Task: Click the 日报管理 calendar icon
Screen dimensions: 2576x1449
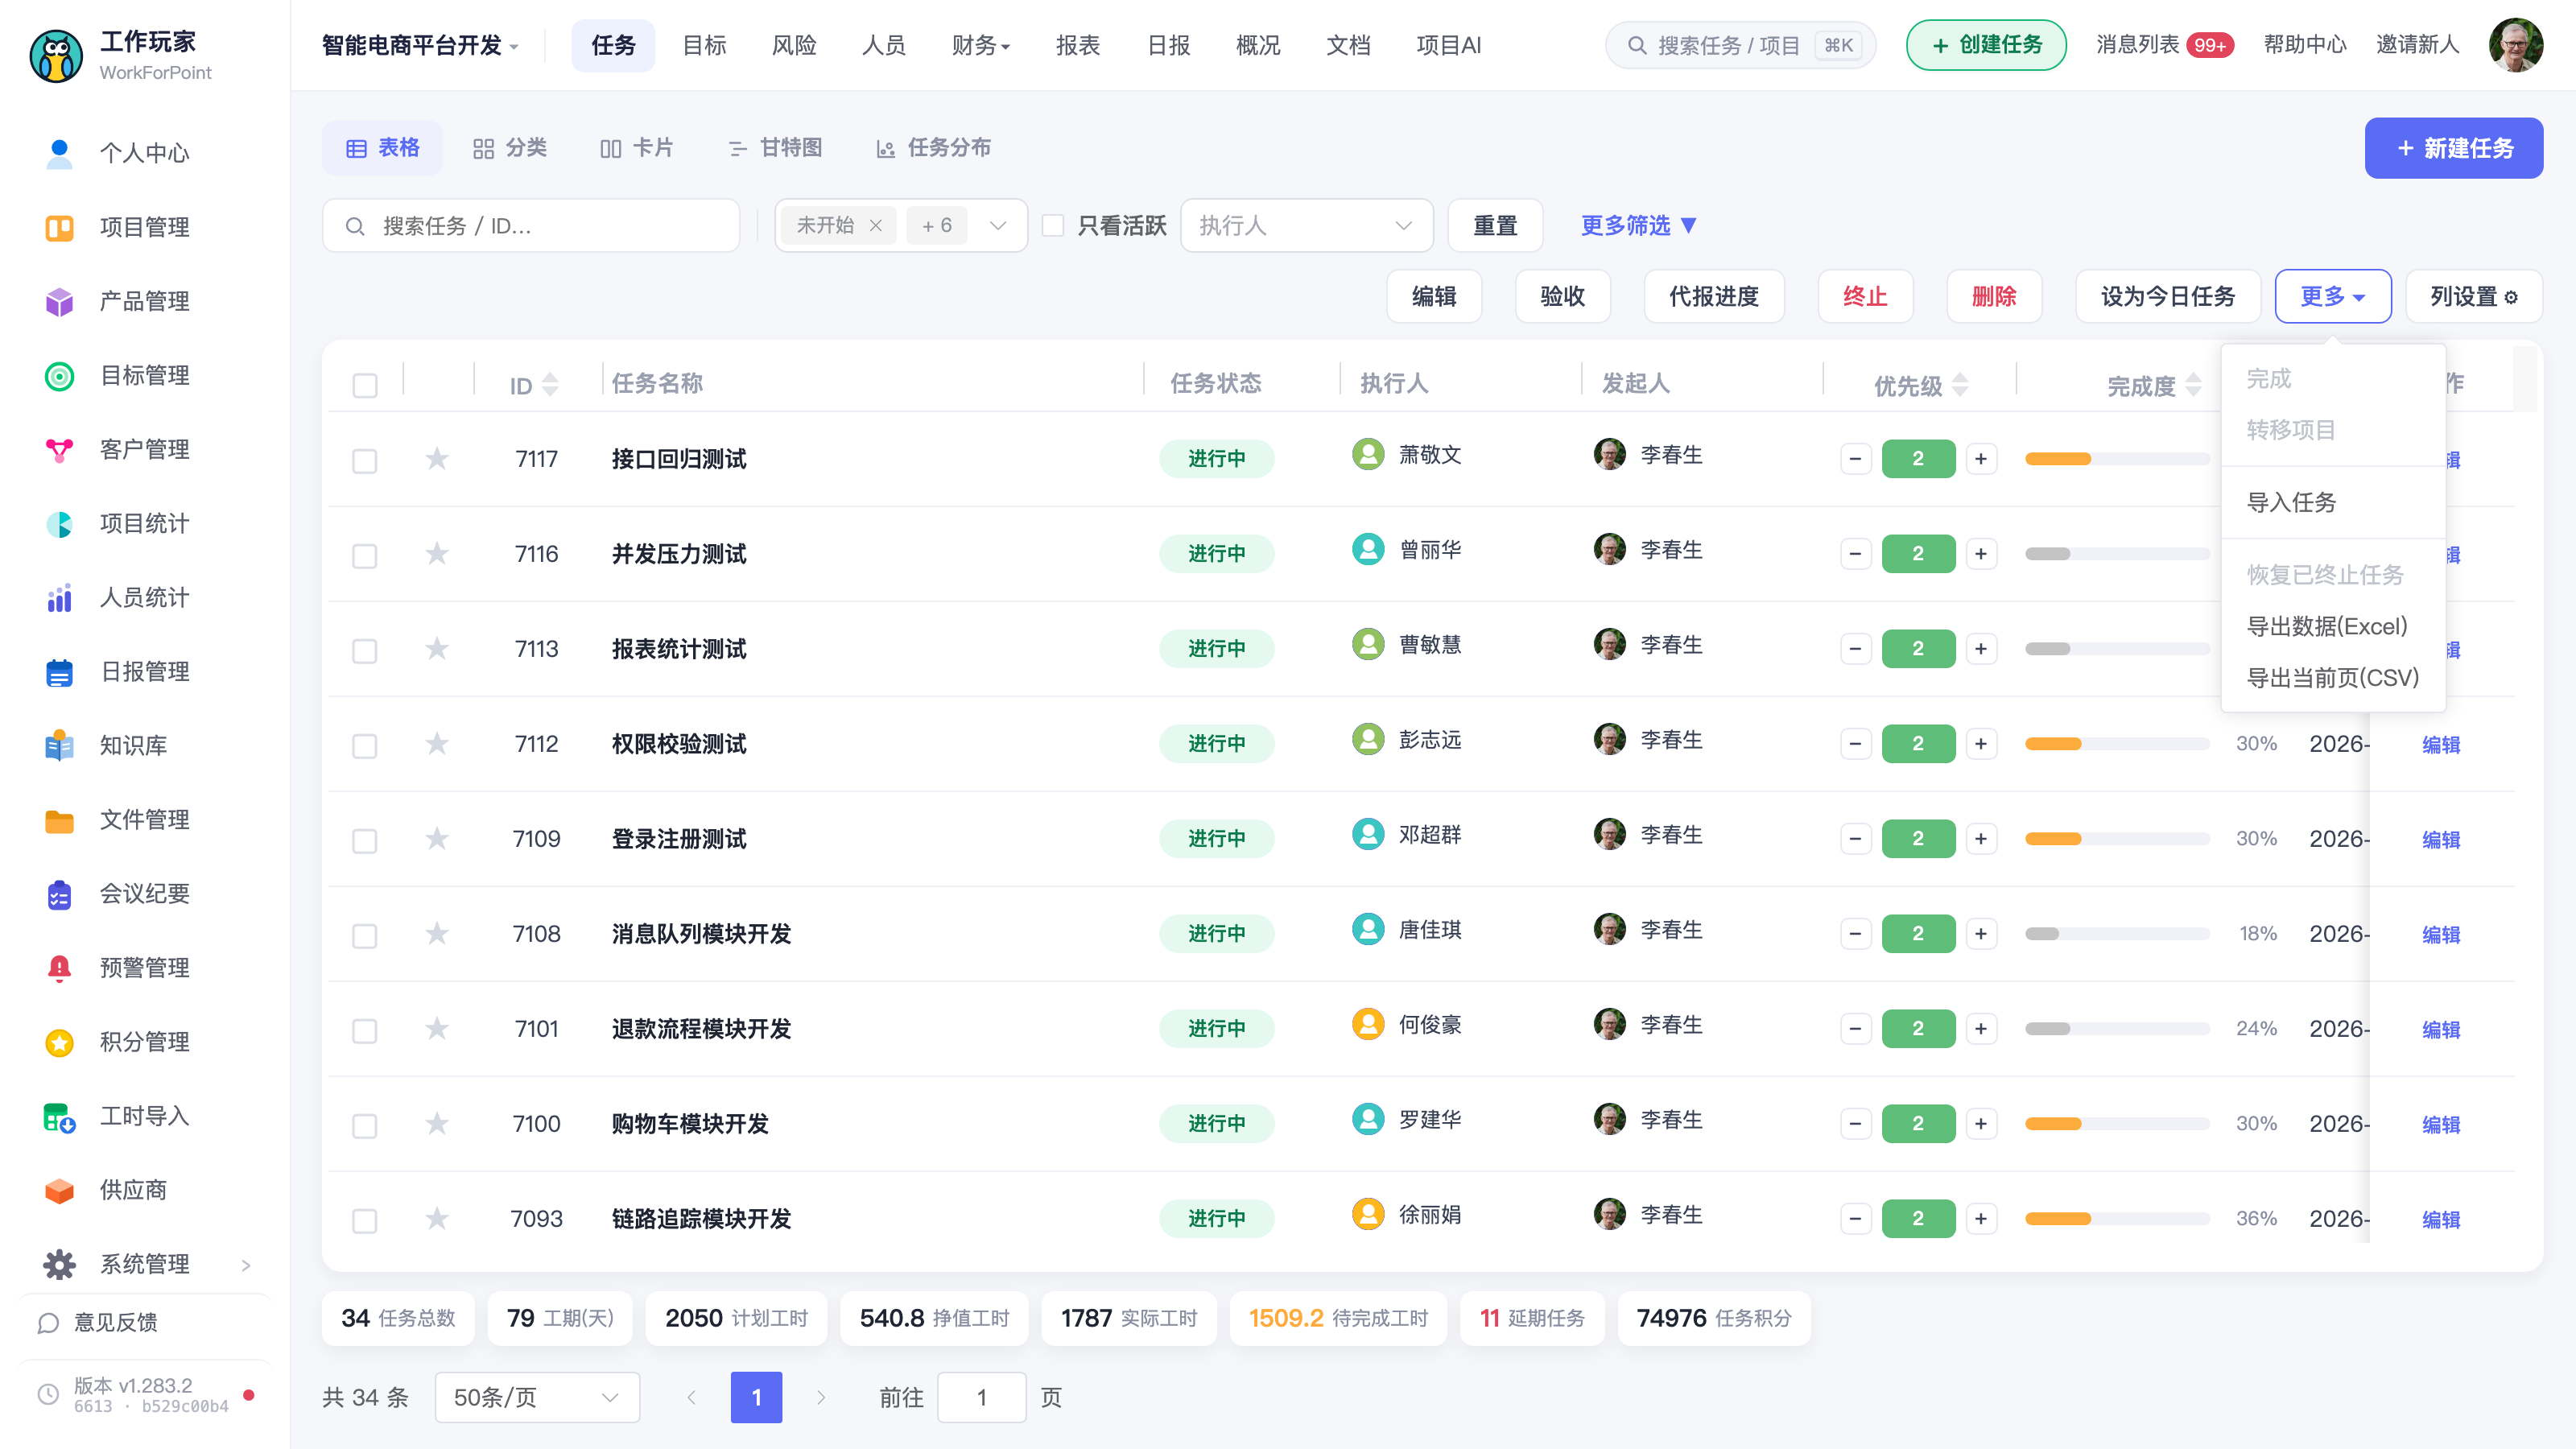Action: pos(59,672)
